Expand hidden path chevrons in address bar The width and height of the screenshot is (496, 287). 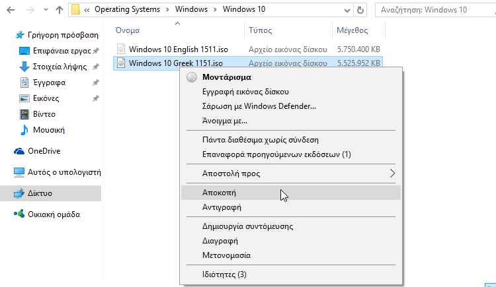pos(87,10)
